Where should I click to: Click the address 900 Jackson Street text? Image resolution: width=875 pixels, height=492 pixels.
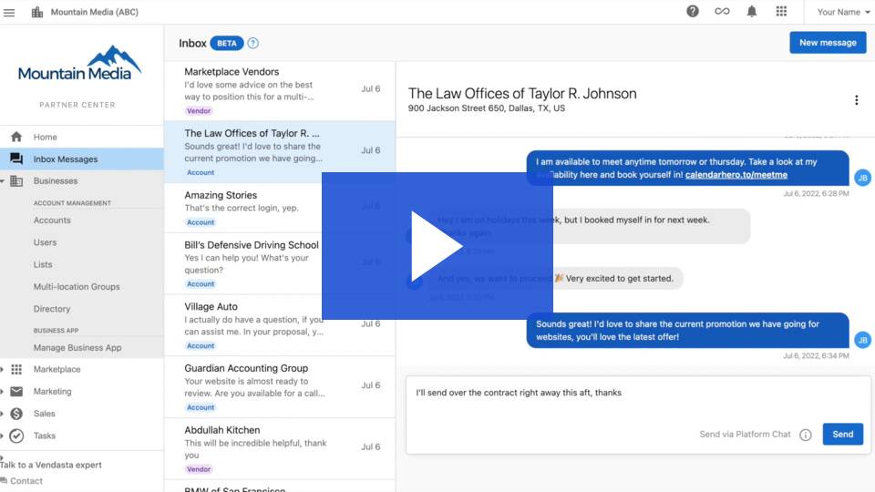tap(486, 108)
